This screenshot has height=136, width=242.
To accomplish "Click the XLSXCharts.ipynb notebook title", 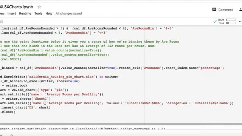I will click(16, 7).
